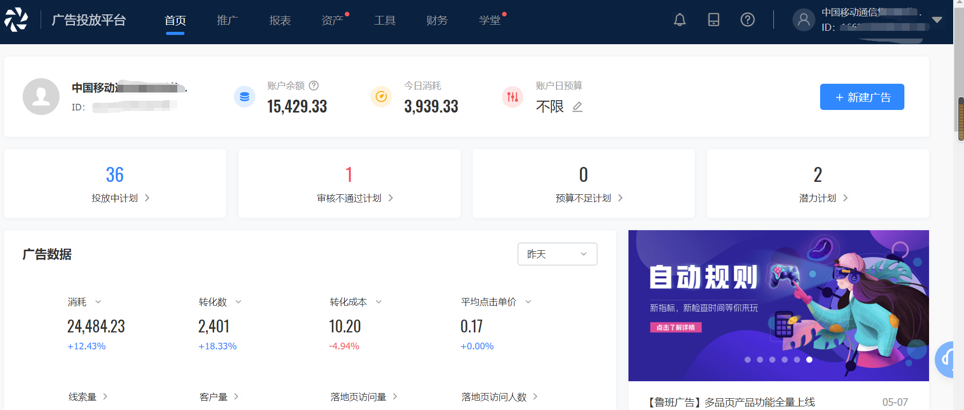Expand the 转化成本 metric dropdown
964x410 pixels.
pos(379,302)
